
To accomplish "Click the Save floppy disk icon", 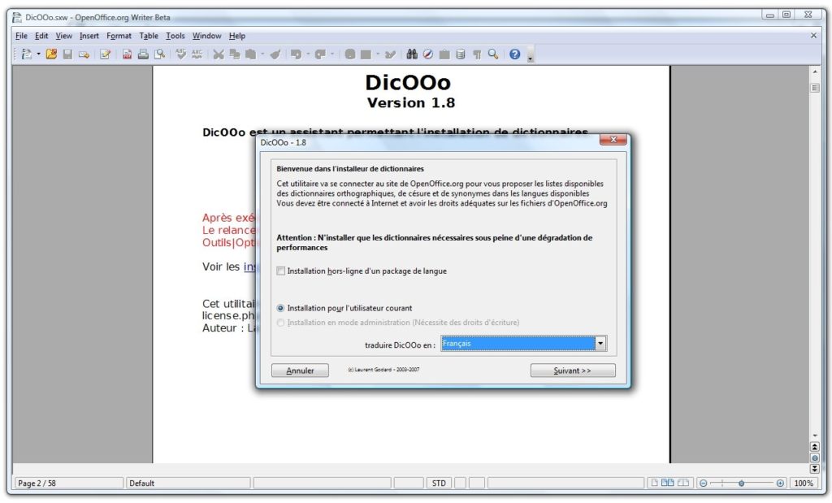I will click(67, 54).
